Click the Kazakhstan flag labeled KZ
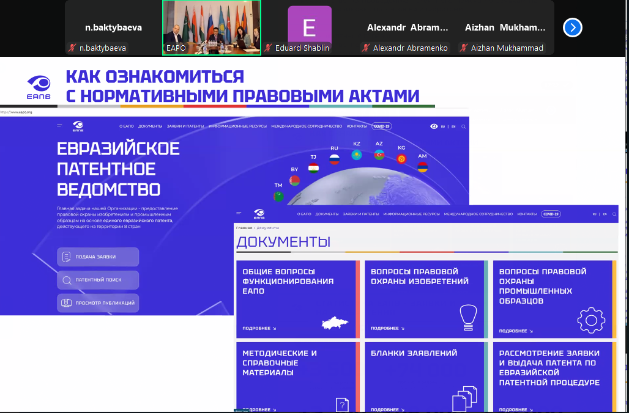The width and height of the screenshot is (629, 413). pyautogui.click(x=356, y=155)
